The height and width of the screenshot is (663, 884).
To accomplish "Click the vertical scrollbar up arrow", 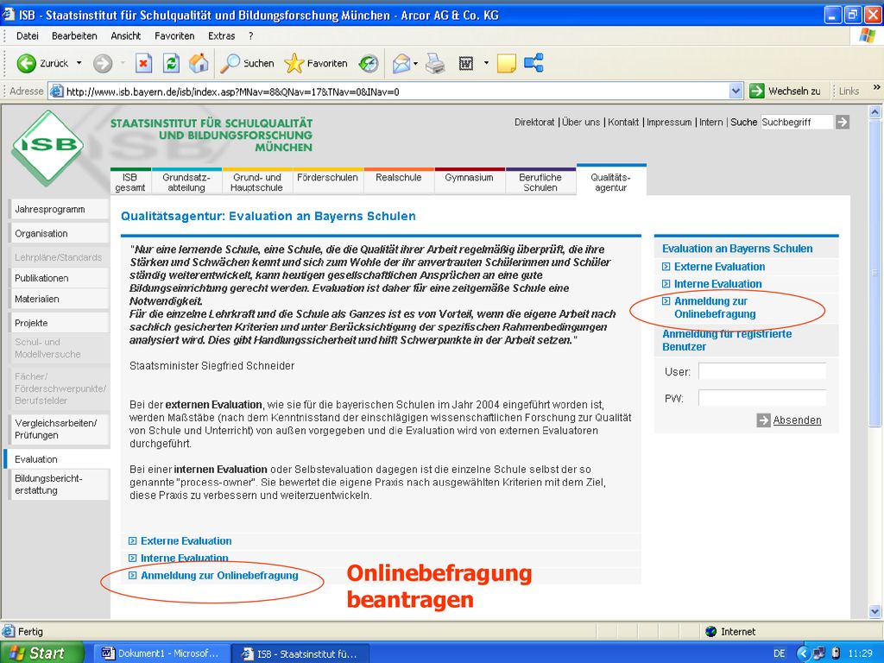I will click(x=875, y=111).
